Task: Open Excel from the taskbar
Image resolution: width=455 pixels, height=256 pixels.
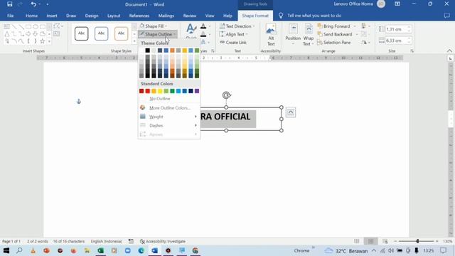Action: (100, 250)
